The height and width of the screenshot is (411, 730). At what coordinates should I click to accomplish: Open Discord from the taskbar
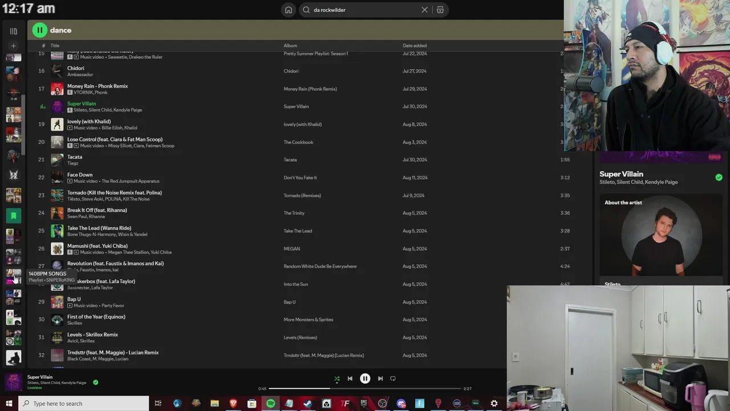coord(401,404)
